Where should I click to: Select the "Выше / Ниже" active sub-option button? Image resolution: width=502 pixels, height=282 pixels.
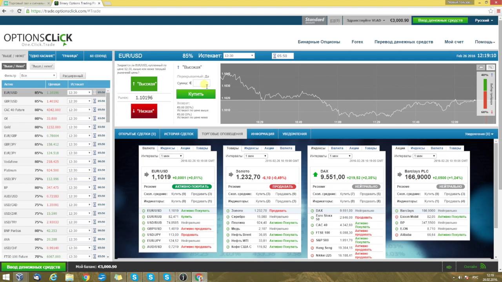tap(15, 66)
